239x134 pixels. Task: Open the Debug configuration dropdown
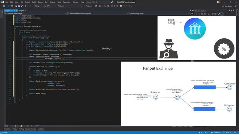click(38, 6)
